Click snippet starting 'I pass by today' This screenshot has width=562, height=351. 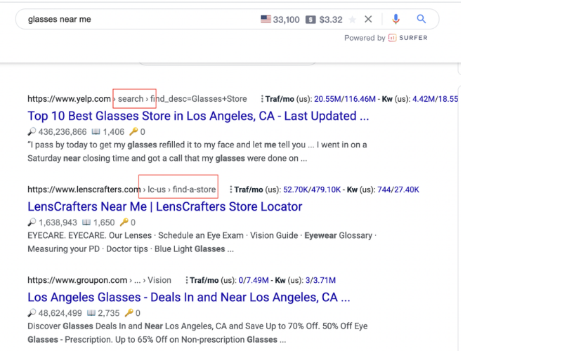[x=197, y=152]
